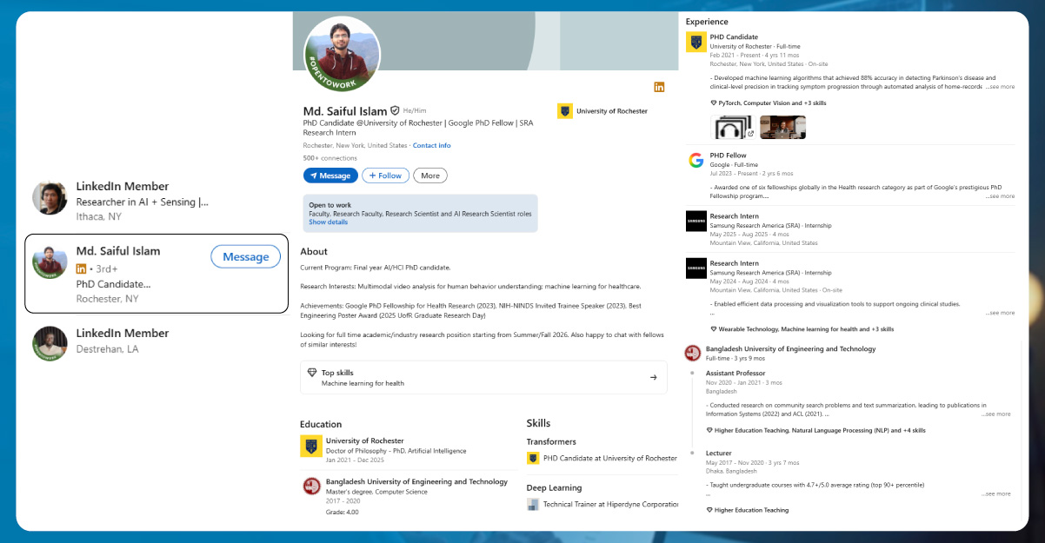Click the verified shield badge beside the name
Image resolution: width=1045 pixels, height=543 pixels.
395,111
